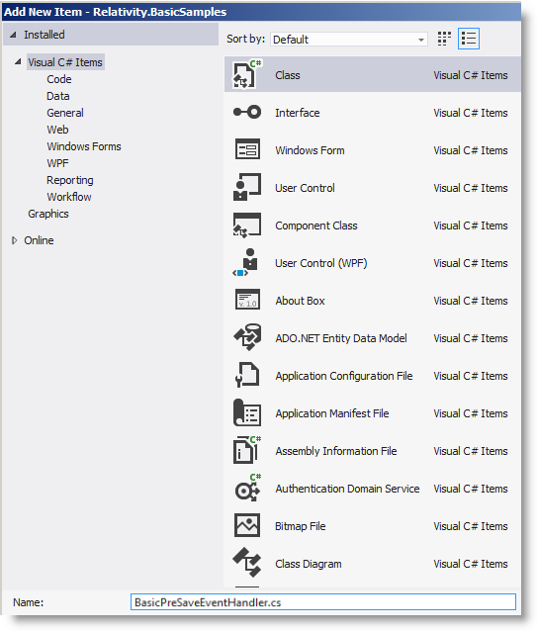Select the Application Manifest File icon

tap(247, 412)
